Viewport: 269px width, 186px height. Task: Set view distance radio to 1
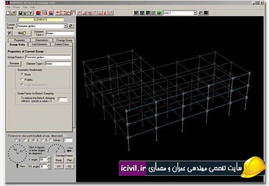[x=16, y=140]
